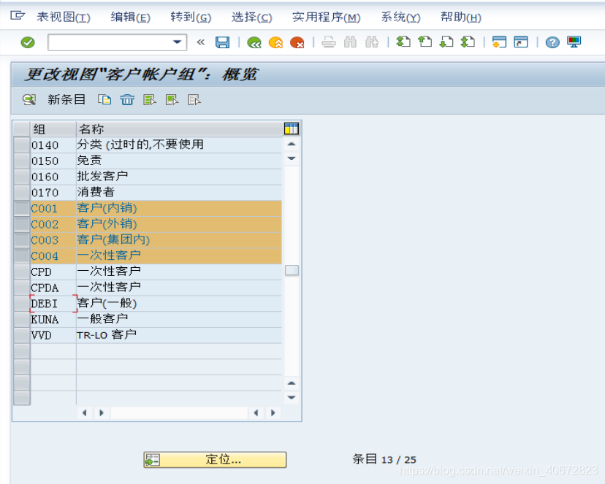Go to next page icon
This screenshot has height=484, width=605.
click(x=446, y=42)
